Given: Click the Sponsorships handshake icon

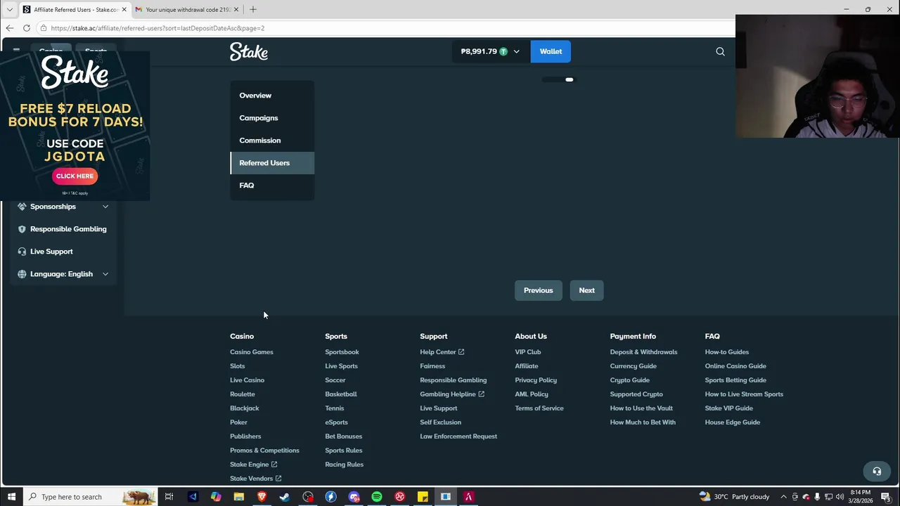Looking at the screenshot, I should (22, 207).
